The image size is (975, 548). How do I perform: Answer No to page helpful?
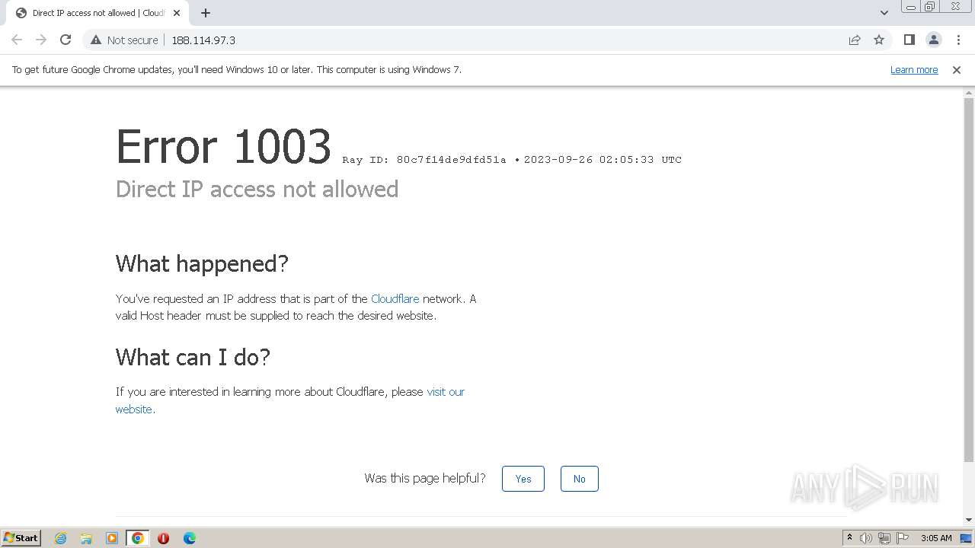click(x=580, y=479)
